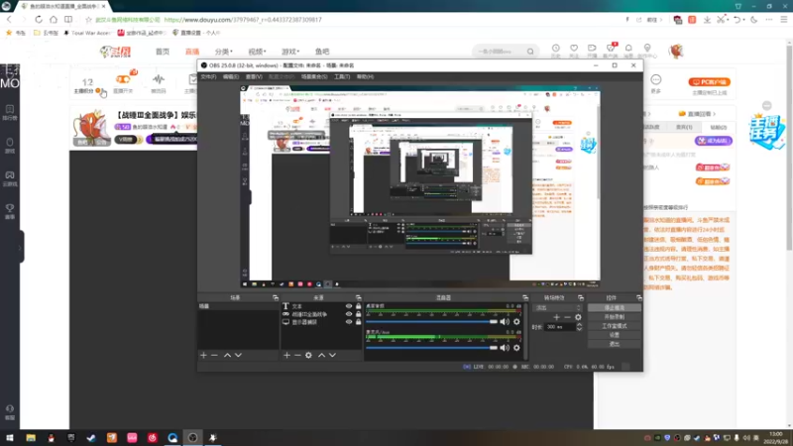Enable Studio Mode in OBS controls

[x=615, y=326]
